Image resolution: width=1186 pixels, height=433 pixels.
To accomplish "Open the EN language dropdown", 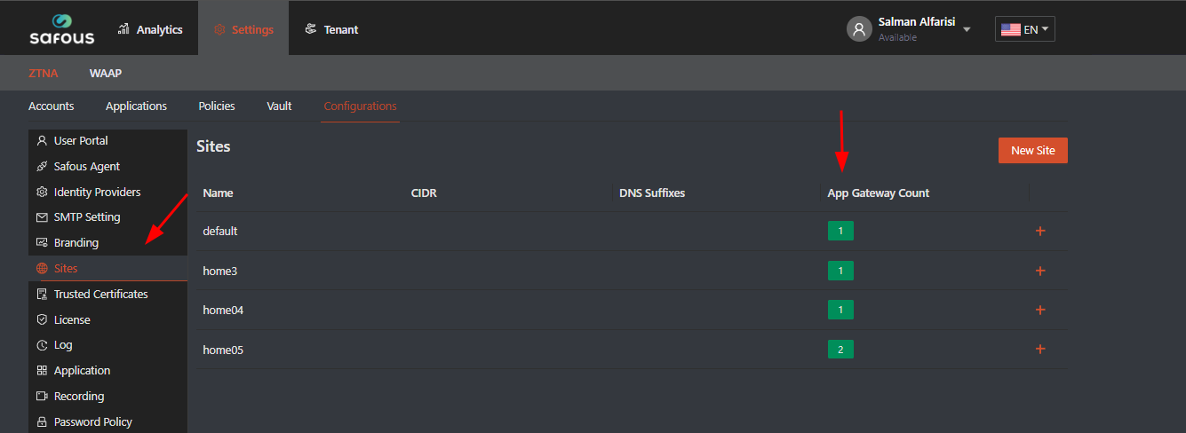I will click(1024, 29).
